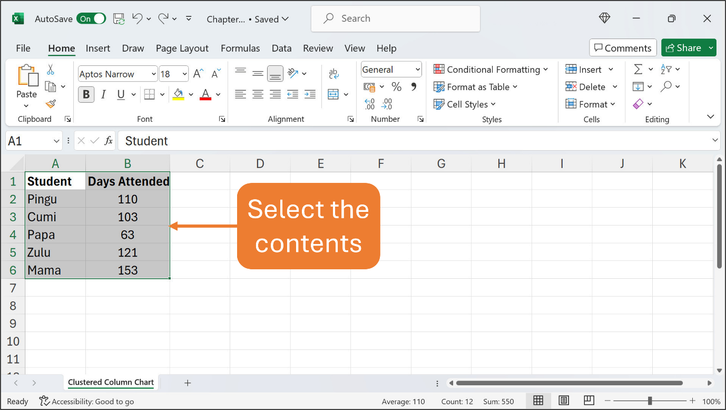Click the Wrap Text icon
Image resolution: width=726 pixels, height=410 pixels.
(333, 73)
